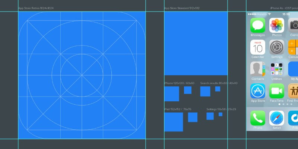Click the Wi-Fi indicator in phone status bar
This screenshot has height=149, width=298.
click(269, 14)
